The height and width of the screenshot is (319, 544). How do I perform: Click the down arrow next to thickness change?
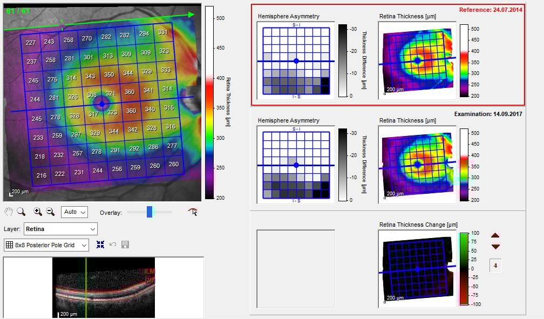[x=495, y=247]
